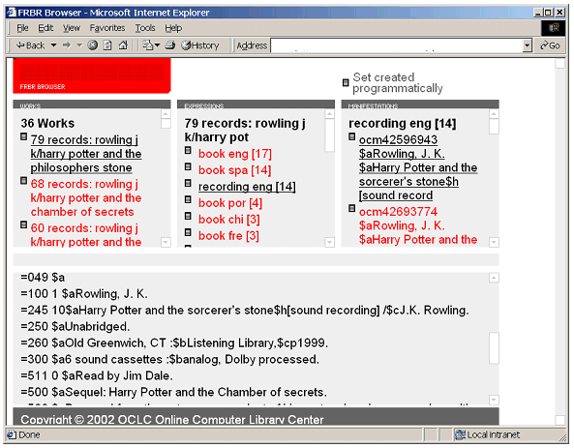The width and height of the screenshot is (574, 448).
Task: Click the Done status page icon
Action: [12, 434]
